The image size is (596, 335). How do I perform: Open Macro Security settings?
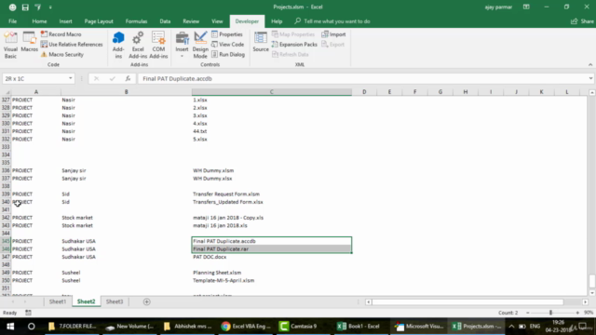62,54
